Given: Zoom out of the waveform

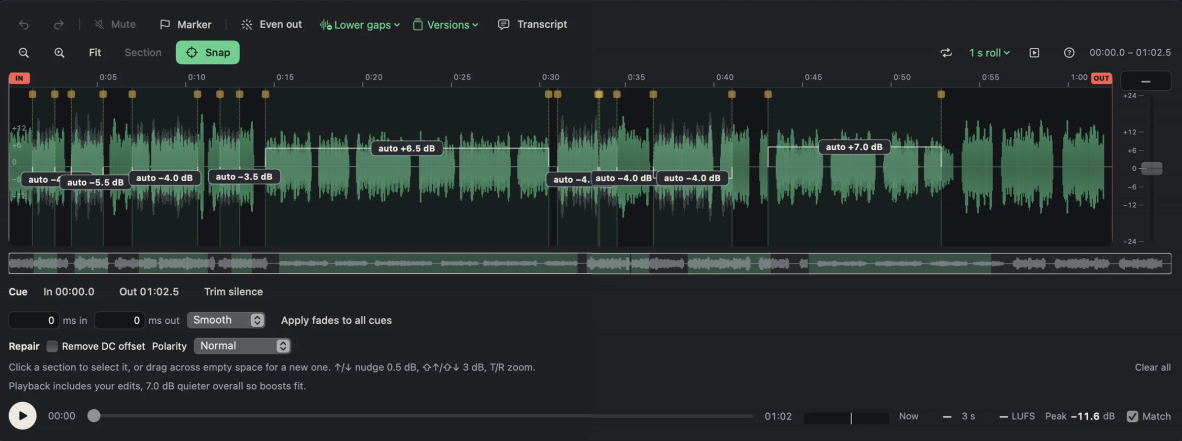Looking at the screenshot, I should (23, 53).
